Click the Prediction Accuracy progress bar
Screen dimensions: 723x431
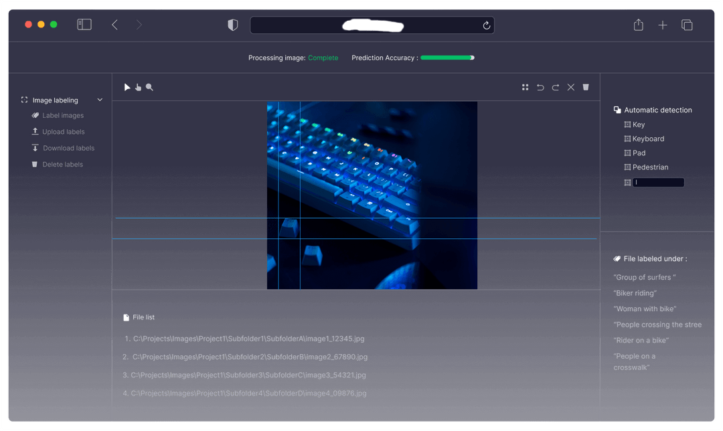[x=447, y=58]
